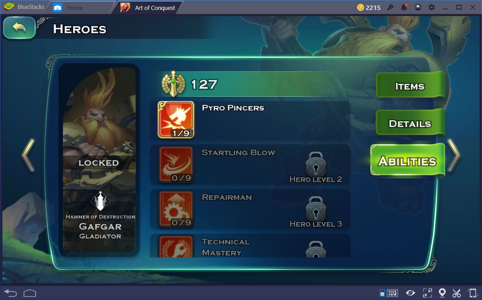Toggle fullscreen mode in bottom bar
The height and width of the screenshot is (300, 482).
[x=427, y=293]
